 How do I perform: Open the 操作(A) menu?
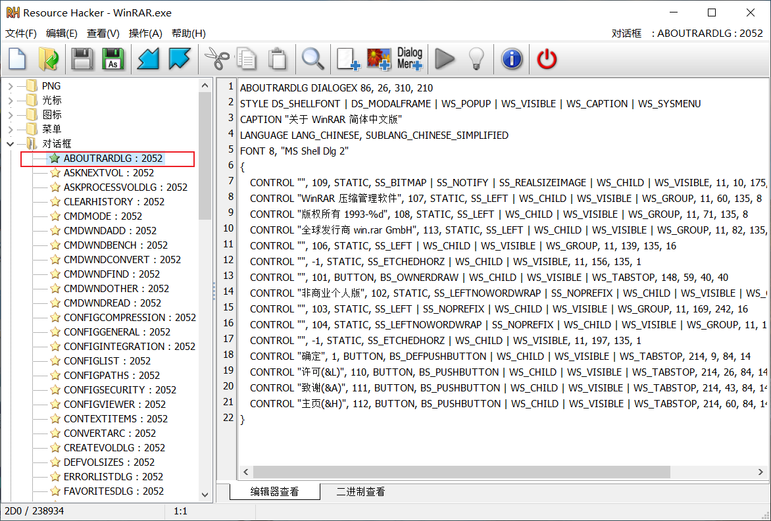coord(145,34)
